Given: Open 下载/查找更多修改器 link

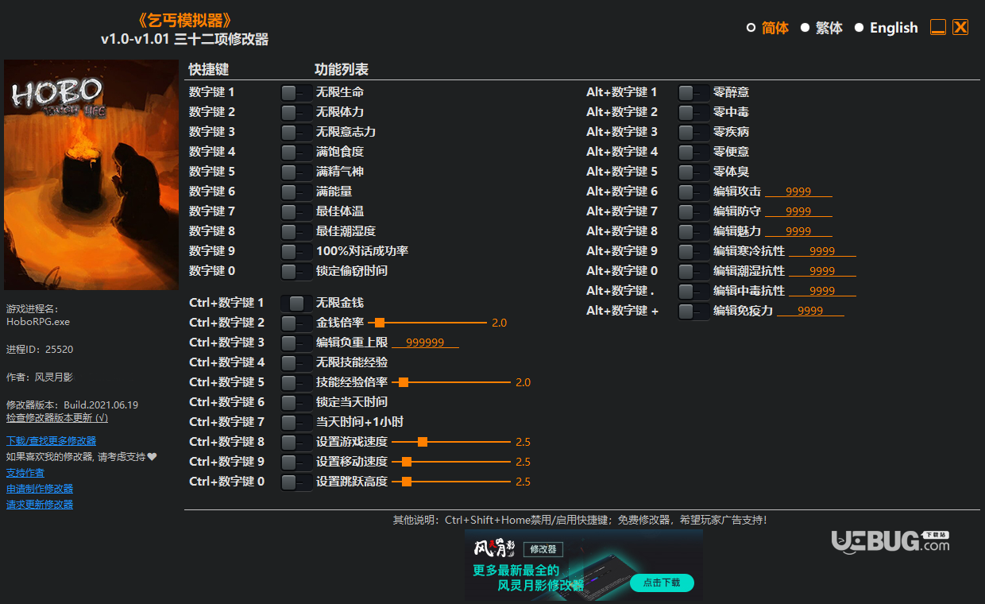Looking at the screenshot, I should [x=51, y=441].
